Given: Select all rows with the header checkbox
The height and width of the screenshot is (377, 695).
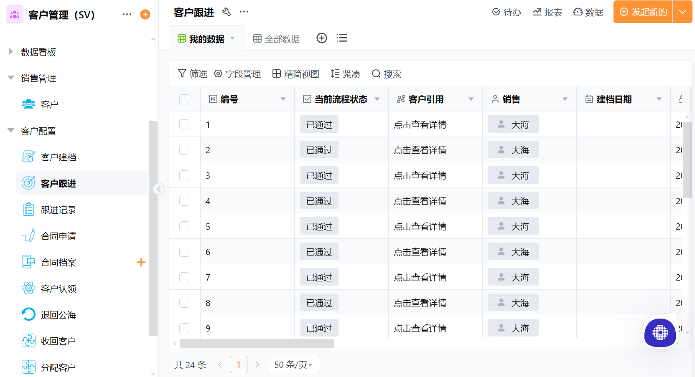Looking at the screenshot, I should (x=184, y=99).
